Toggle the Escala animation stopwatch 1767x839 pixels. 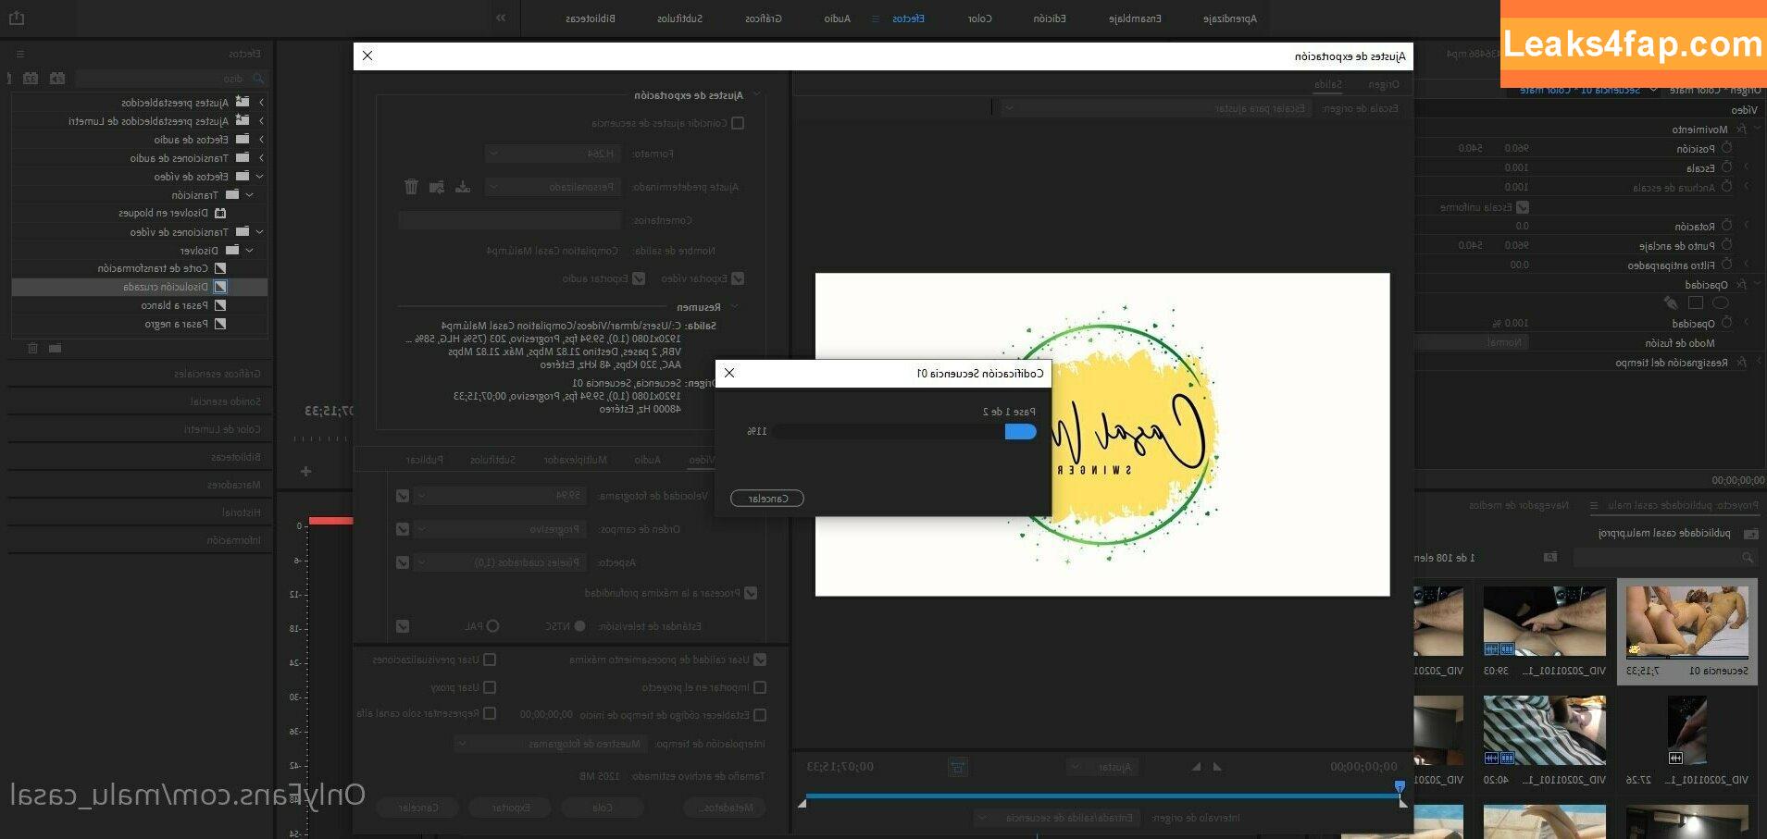coord(1727,167)
